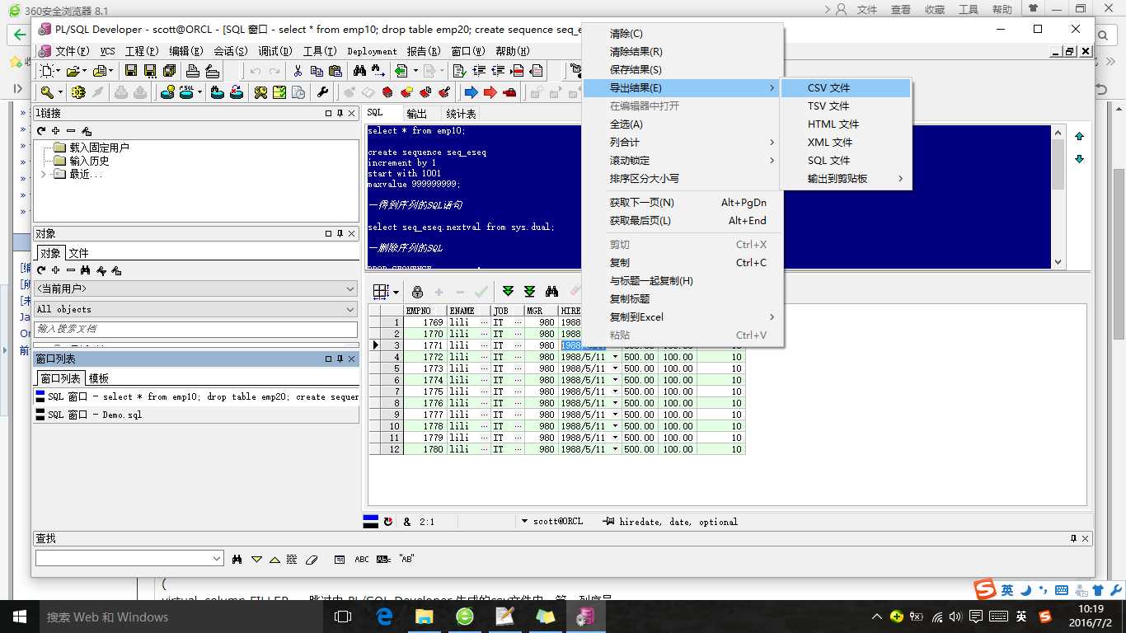Click the key Log on icon
The width and height of the screenshot is (1126, 633).
coord(48,92)
